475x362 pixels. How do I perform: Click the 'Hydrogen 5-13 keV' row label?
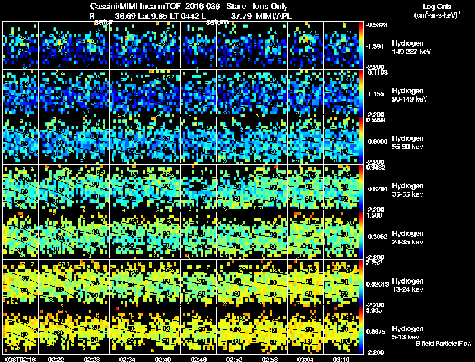point(408,333)
